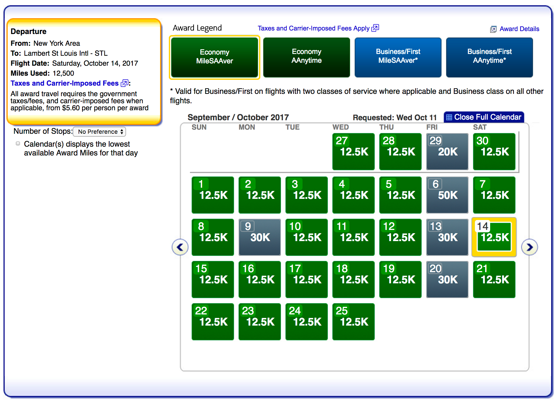Select highlighted October 14 date cell
The image size is (557, 403).
[x=494, y=237]
